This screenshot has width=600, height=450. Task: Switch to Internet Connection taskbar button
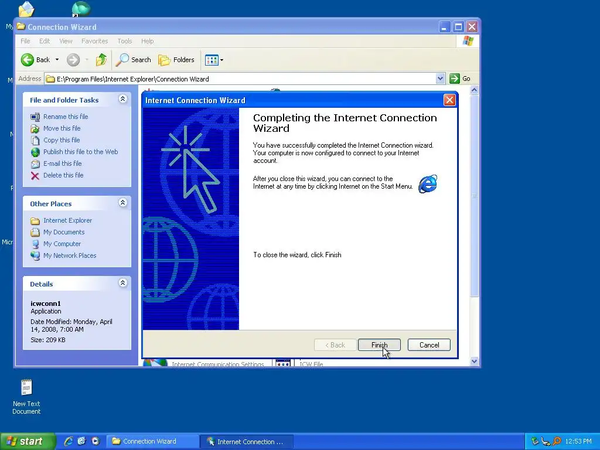(x=247, y=441)
